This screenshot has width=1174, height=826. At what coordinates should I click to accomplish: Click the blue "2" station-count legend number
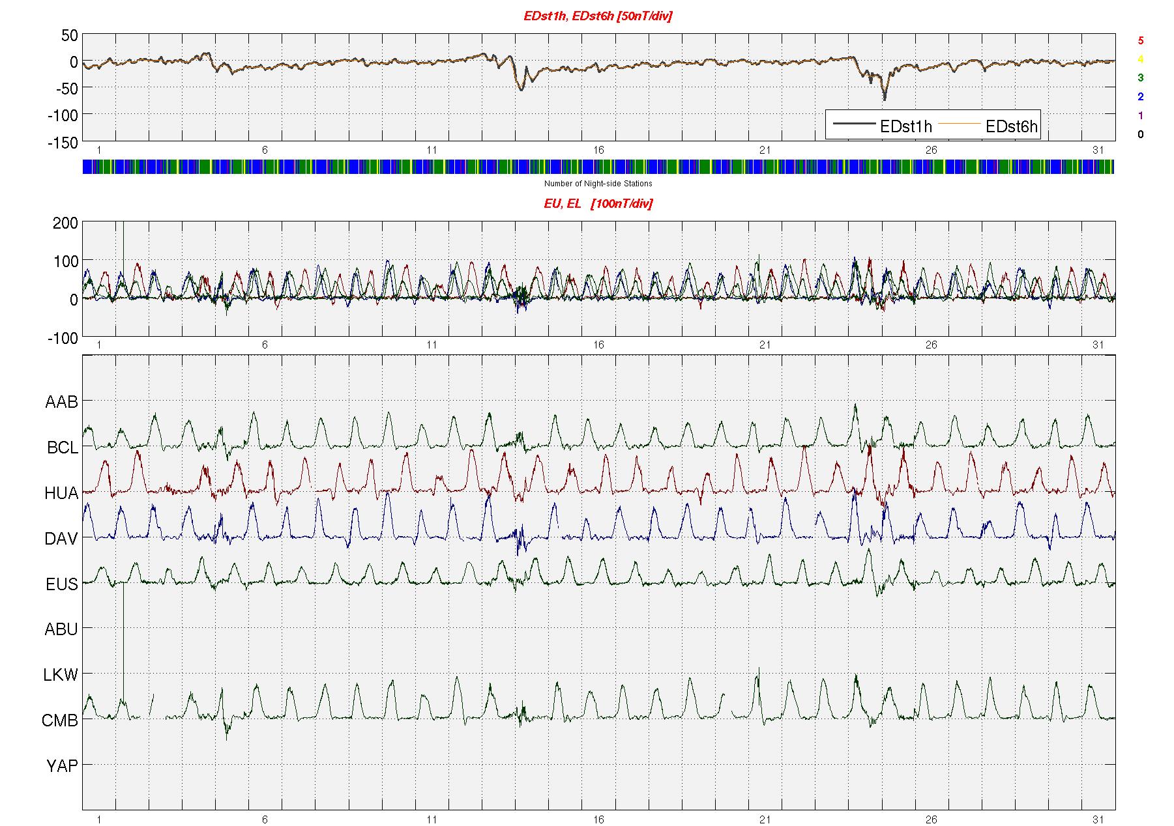tap(1140, 97)
